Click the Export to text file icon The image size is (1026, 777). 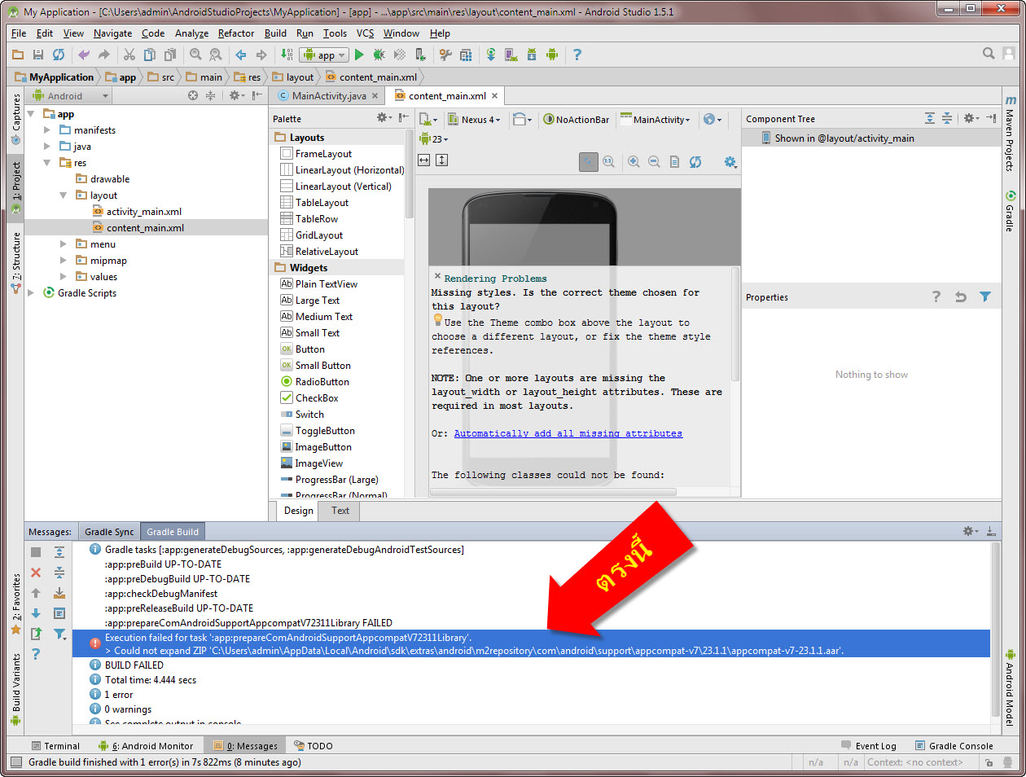pos(36,634)
